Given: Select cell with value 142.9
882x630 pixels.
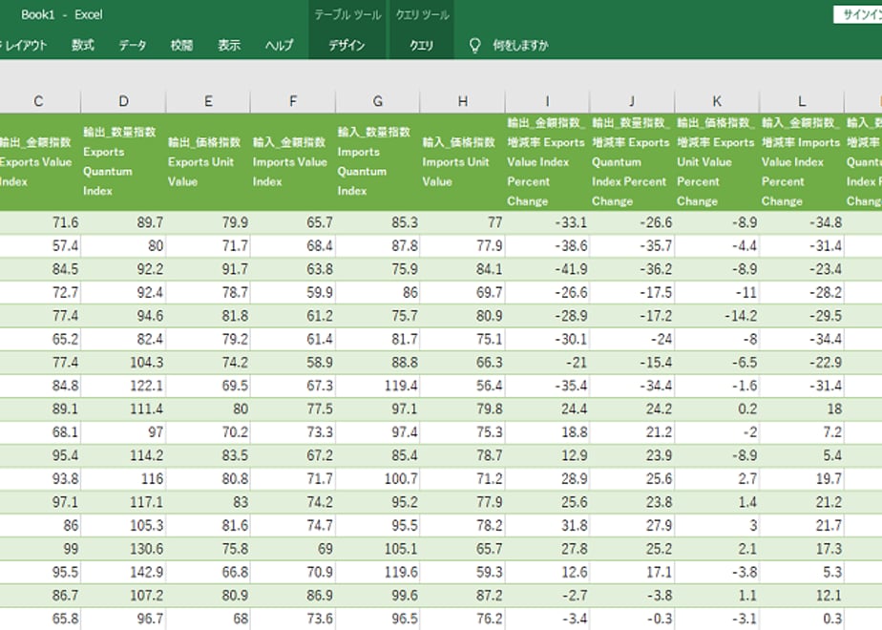Looking at the screenshot, I should (123, 573).
